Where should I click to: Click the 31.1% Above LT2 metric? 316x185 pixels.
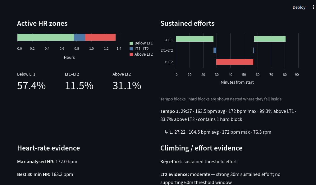tap(127, 86)
